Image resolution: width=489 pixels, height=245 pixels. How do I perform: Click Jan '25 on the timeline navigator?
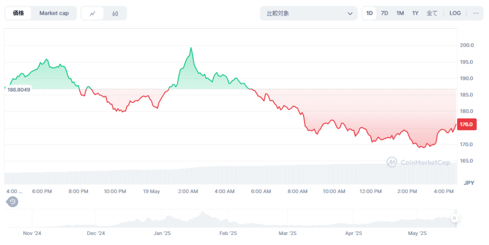pos(162,234)
